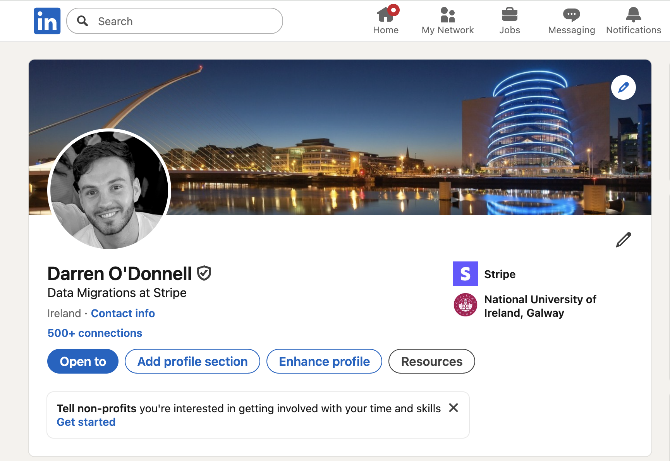Open the Resources menu
This screenshot has width=670, height=461.
click(431, 361)
